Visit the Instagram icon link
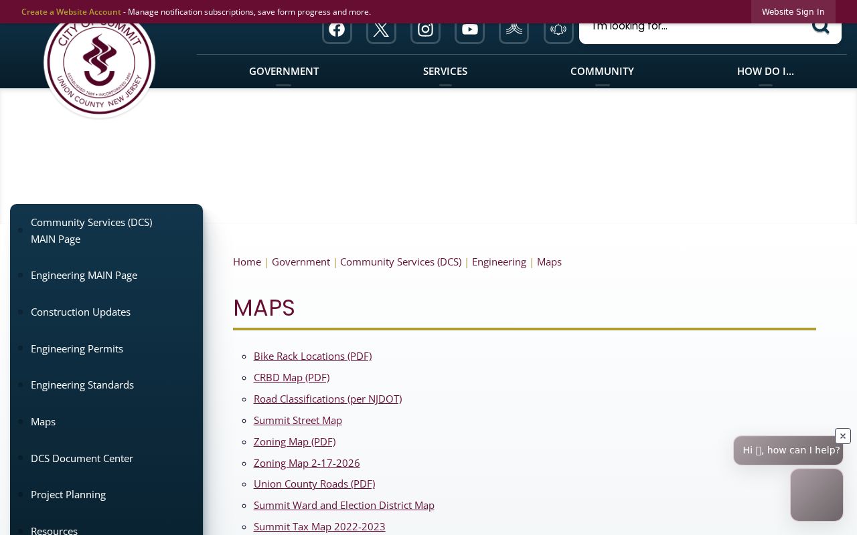 pyautogui.click(x=425, y=29)
